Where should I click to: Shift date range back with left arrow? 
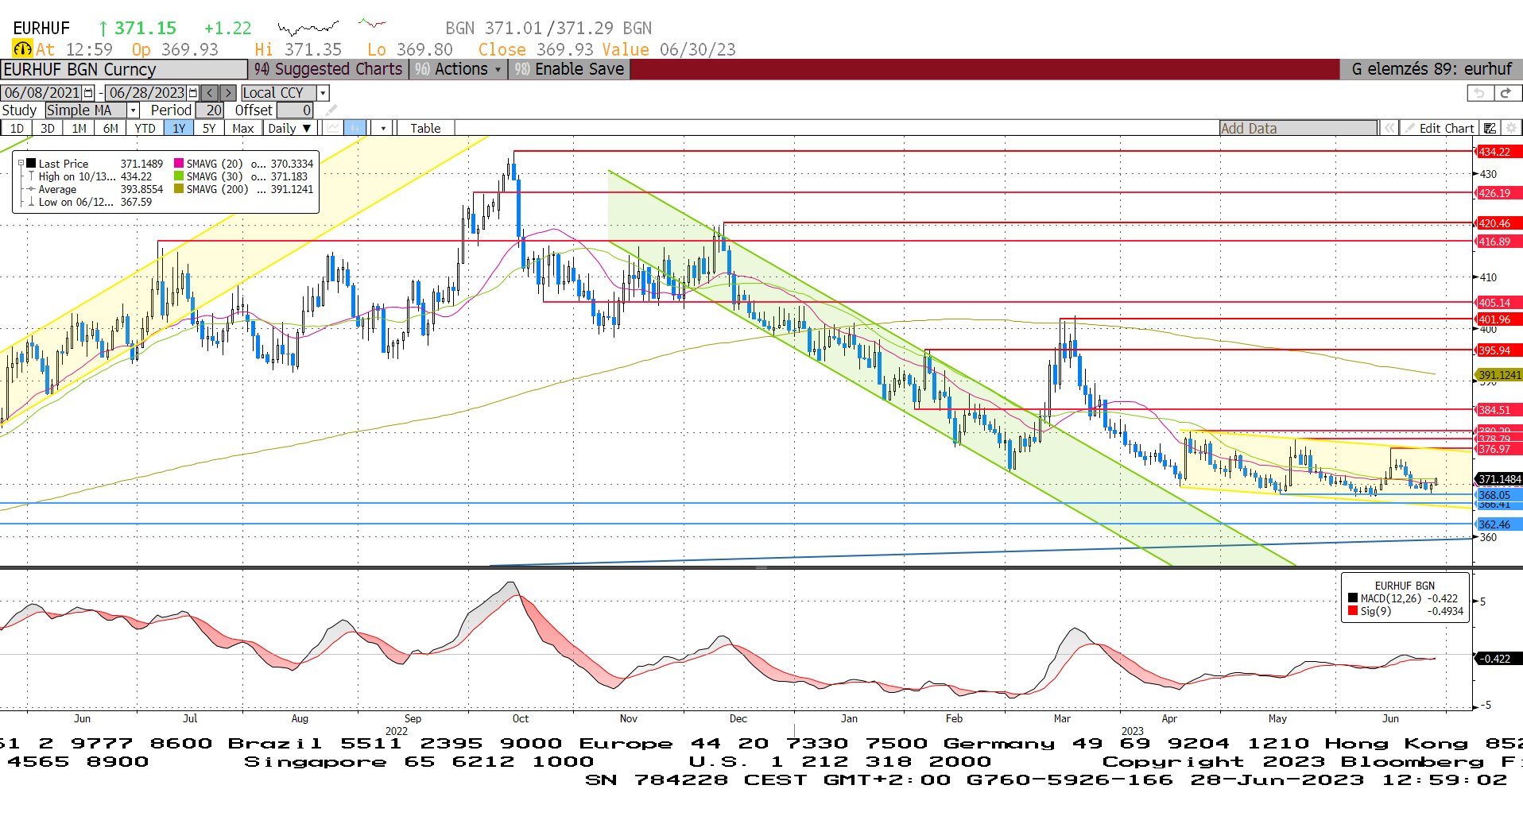coord(210,93)
